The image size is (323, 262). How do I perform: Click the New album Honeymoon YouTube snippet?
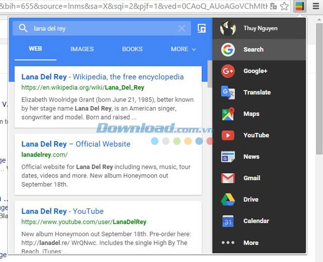[106, 243]
